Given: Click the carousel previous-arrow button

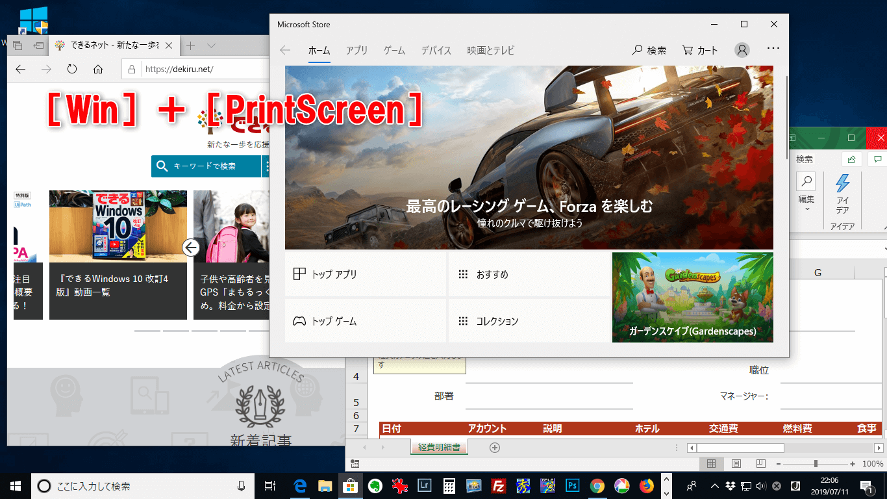Looking at the screenshot, I should 190,248.
